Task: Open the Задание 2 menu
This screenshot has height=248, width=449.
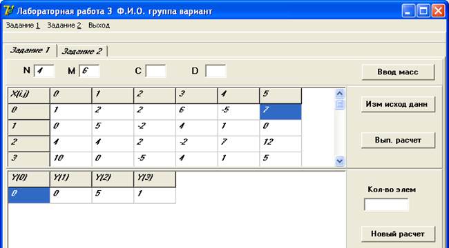Action: pos(64,25)
